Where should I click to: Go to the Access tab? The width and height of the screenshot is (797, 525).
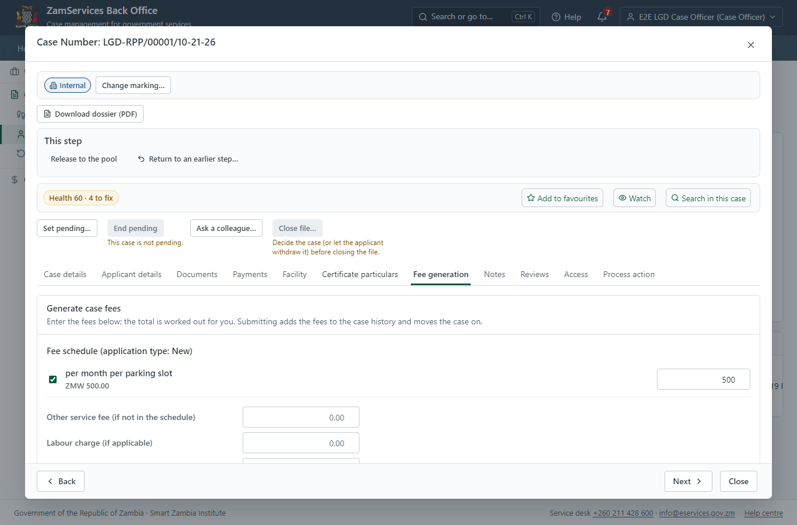[x=576, y=274]
